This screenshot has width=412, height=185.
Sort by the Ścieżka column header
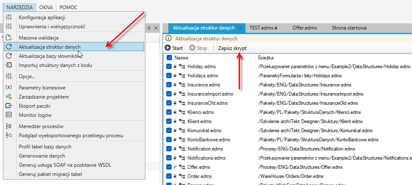tap(266, 58)
